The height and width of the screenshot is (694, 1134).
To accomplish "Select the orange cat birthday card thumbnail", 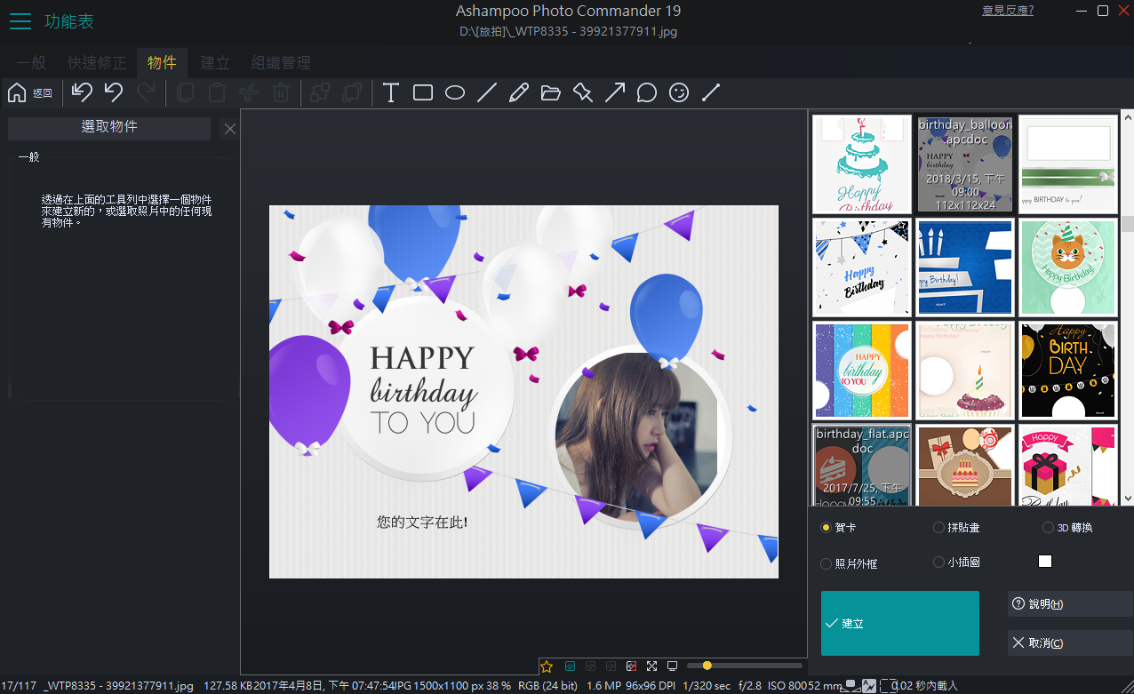I will click(1067, 267).
